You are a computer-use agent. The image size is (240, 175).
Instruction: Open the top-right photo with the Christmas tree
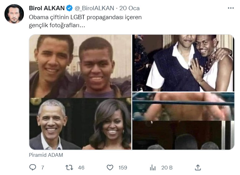click(183, 63)
